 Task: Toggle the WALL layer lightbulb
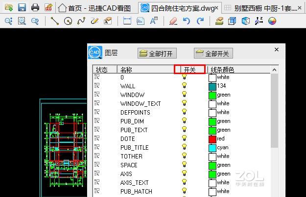[x=184, y=85]
